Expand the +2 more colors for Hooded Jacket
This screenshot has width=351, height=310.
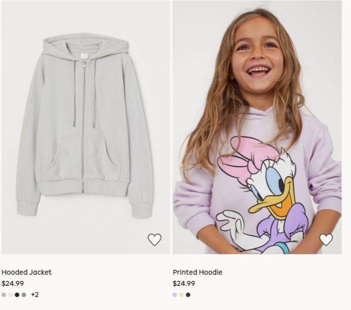[35, 295]
